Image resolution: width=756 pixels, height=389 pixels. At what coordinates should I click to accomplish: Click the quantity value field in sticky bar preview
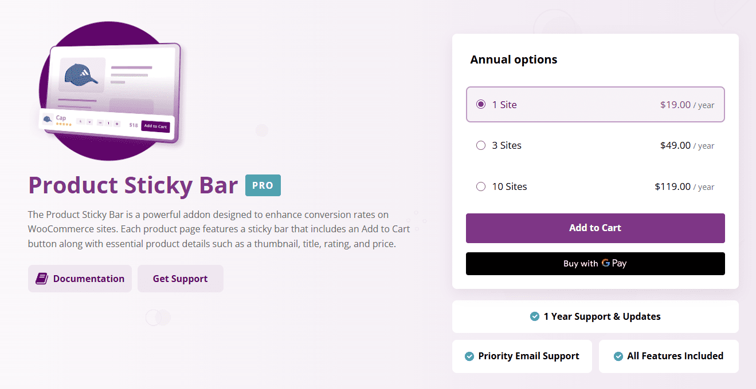(108, 123)
